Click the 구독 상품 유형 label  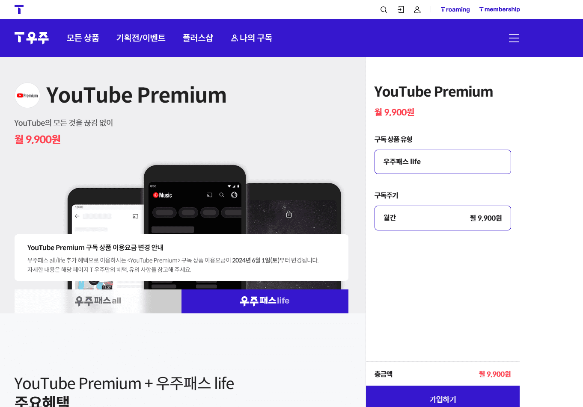click(393, 139)
